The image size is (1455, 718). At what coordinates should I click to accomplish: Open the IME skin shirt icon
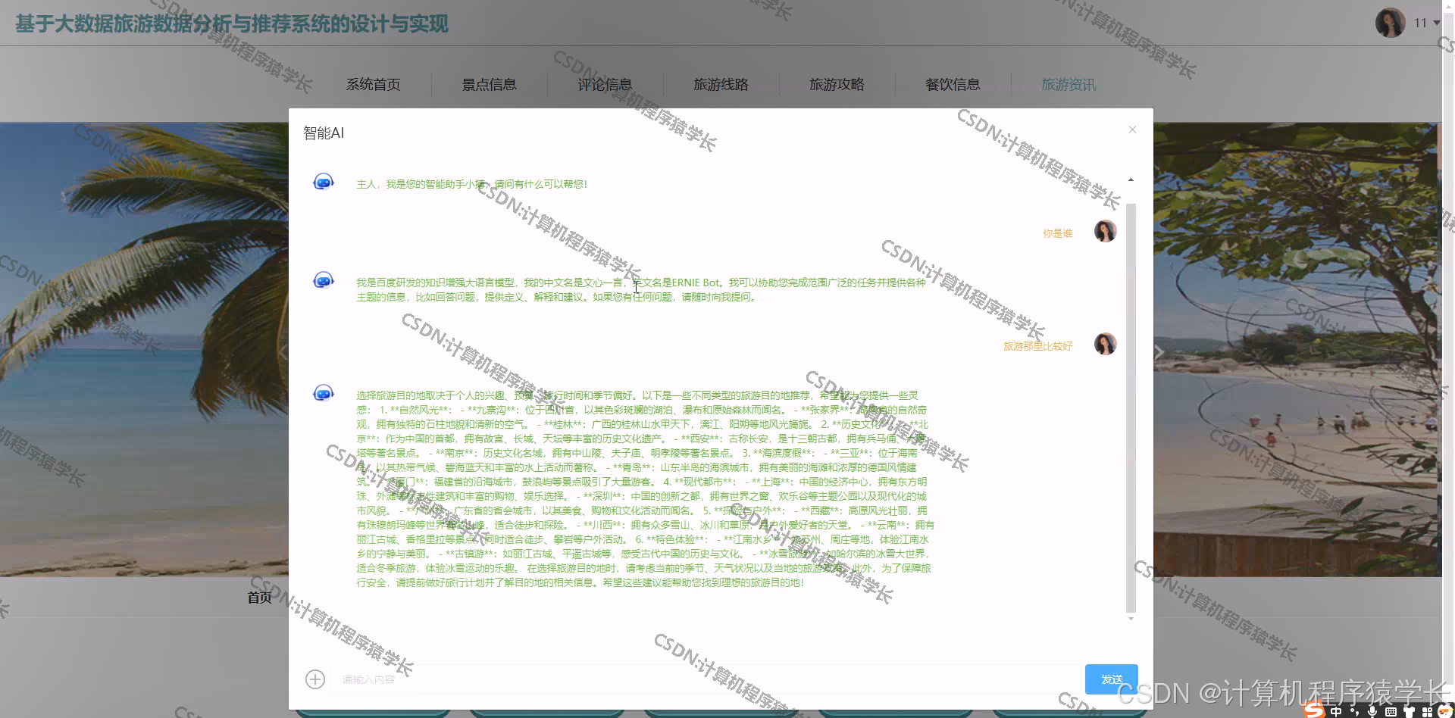(1409, 711)
